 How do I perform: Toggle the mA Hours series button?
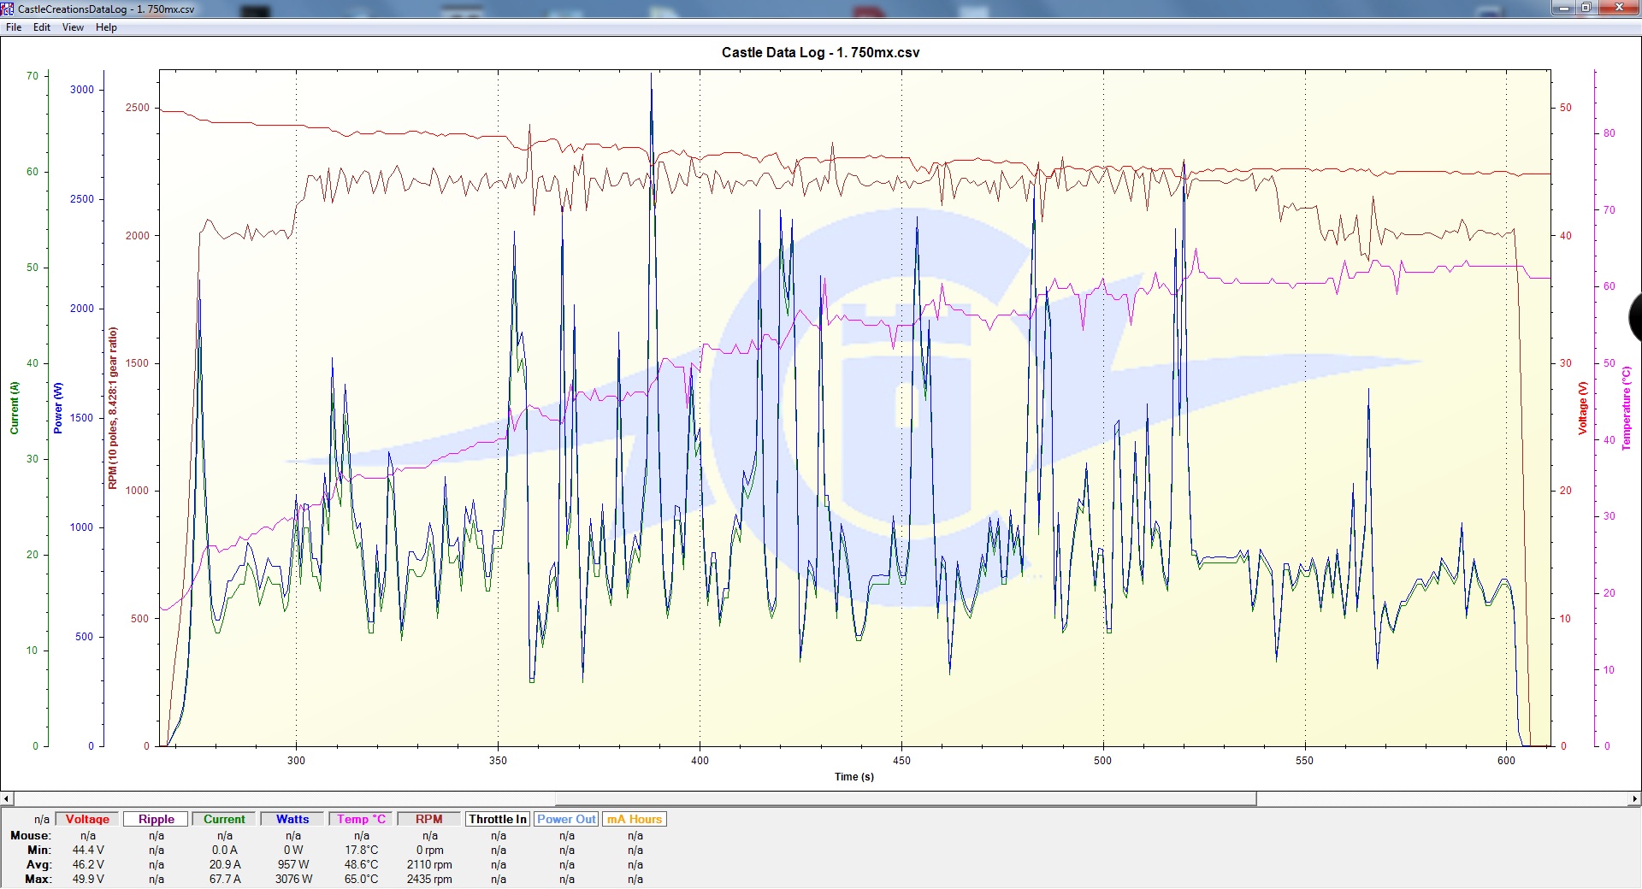coord(635,819)
